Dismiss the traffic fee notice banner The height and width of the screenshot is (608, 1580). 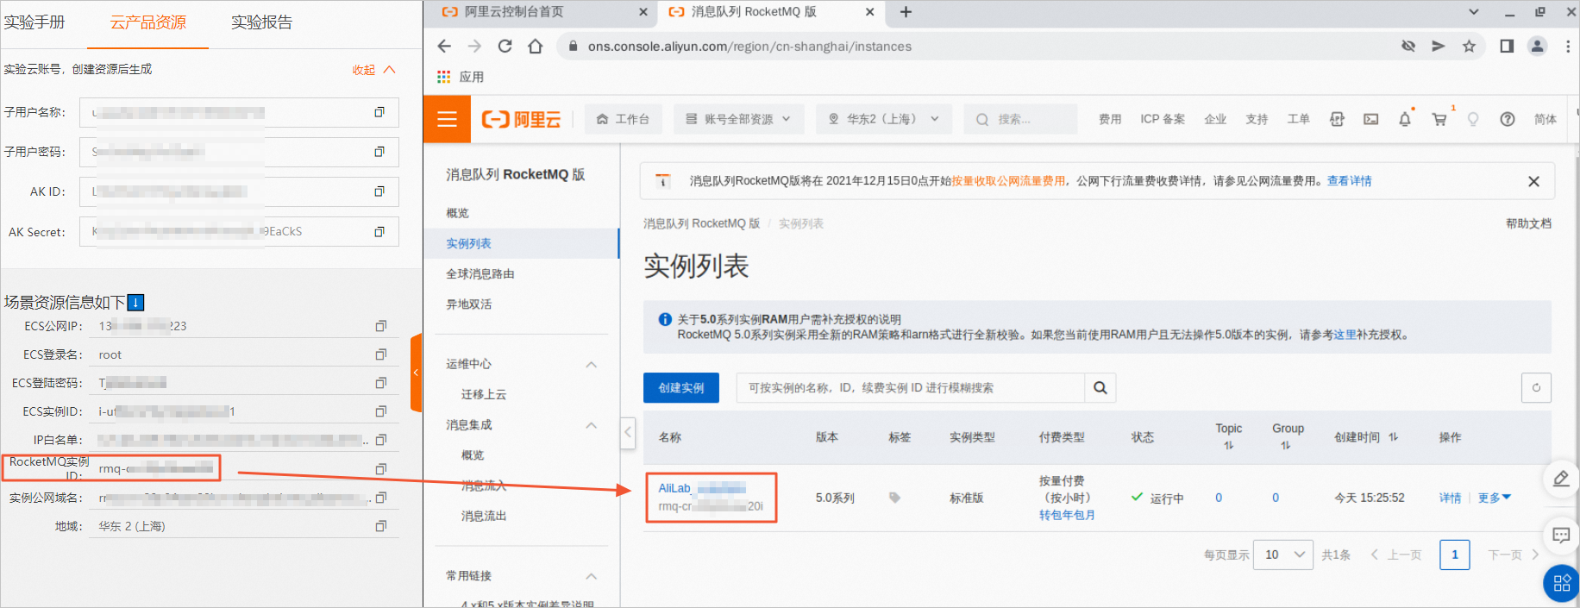click(x=1533, y=181)
